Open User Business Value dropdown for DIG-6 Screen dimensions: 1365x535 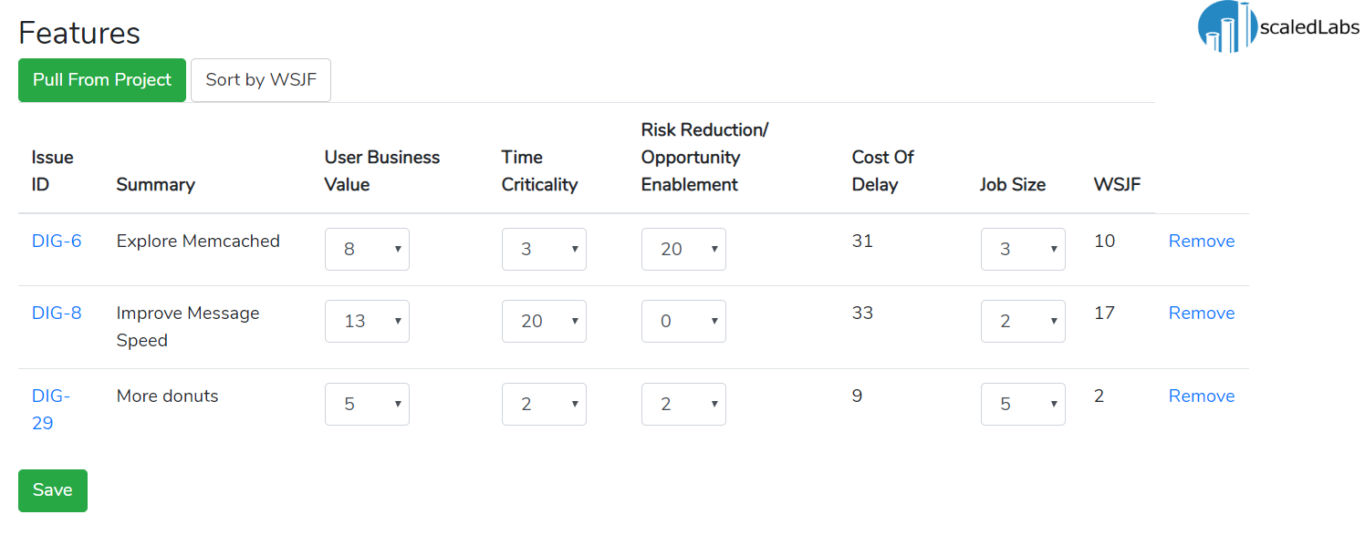tap(367, 249)
